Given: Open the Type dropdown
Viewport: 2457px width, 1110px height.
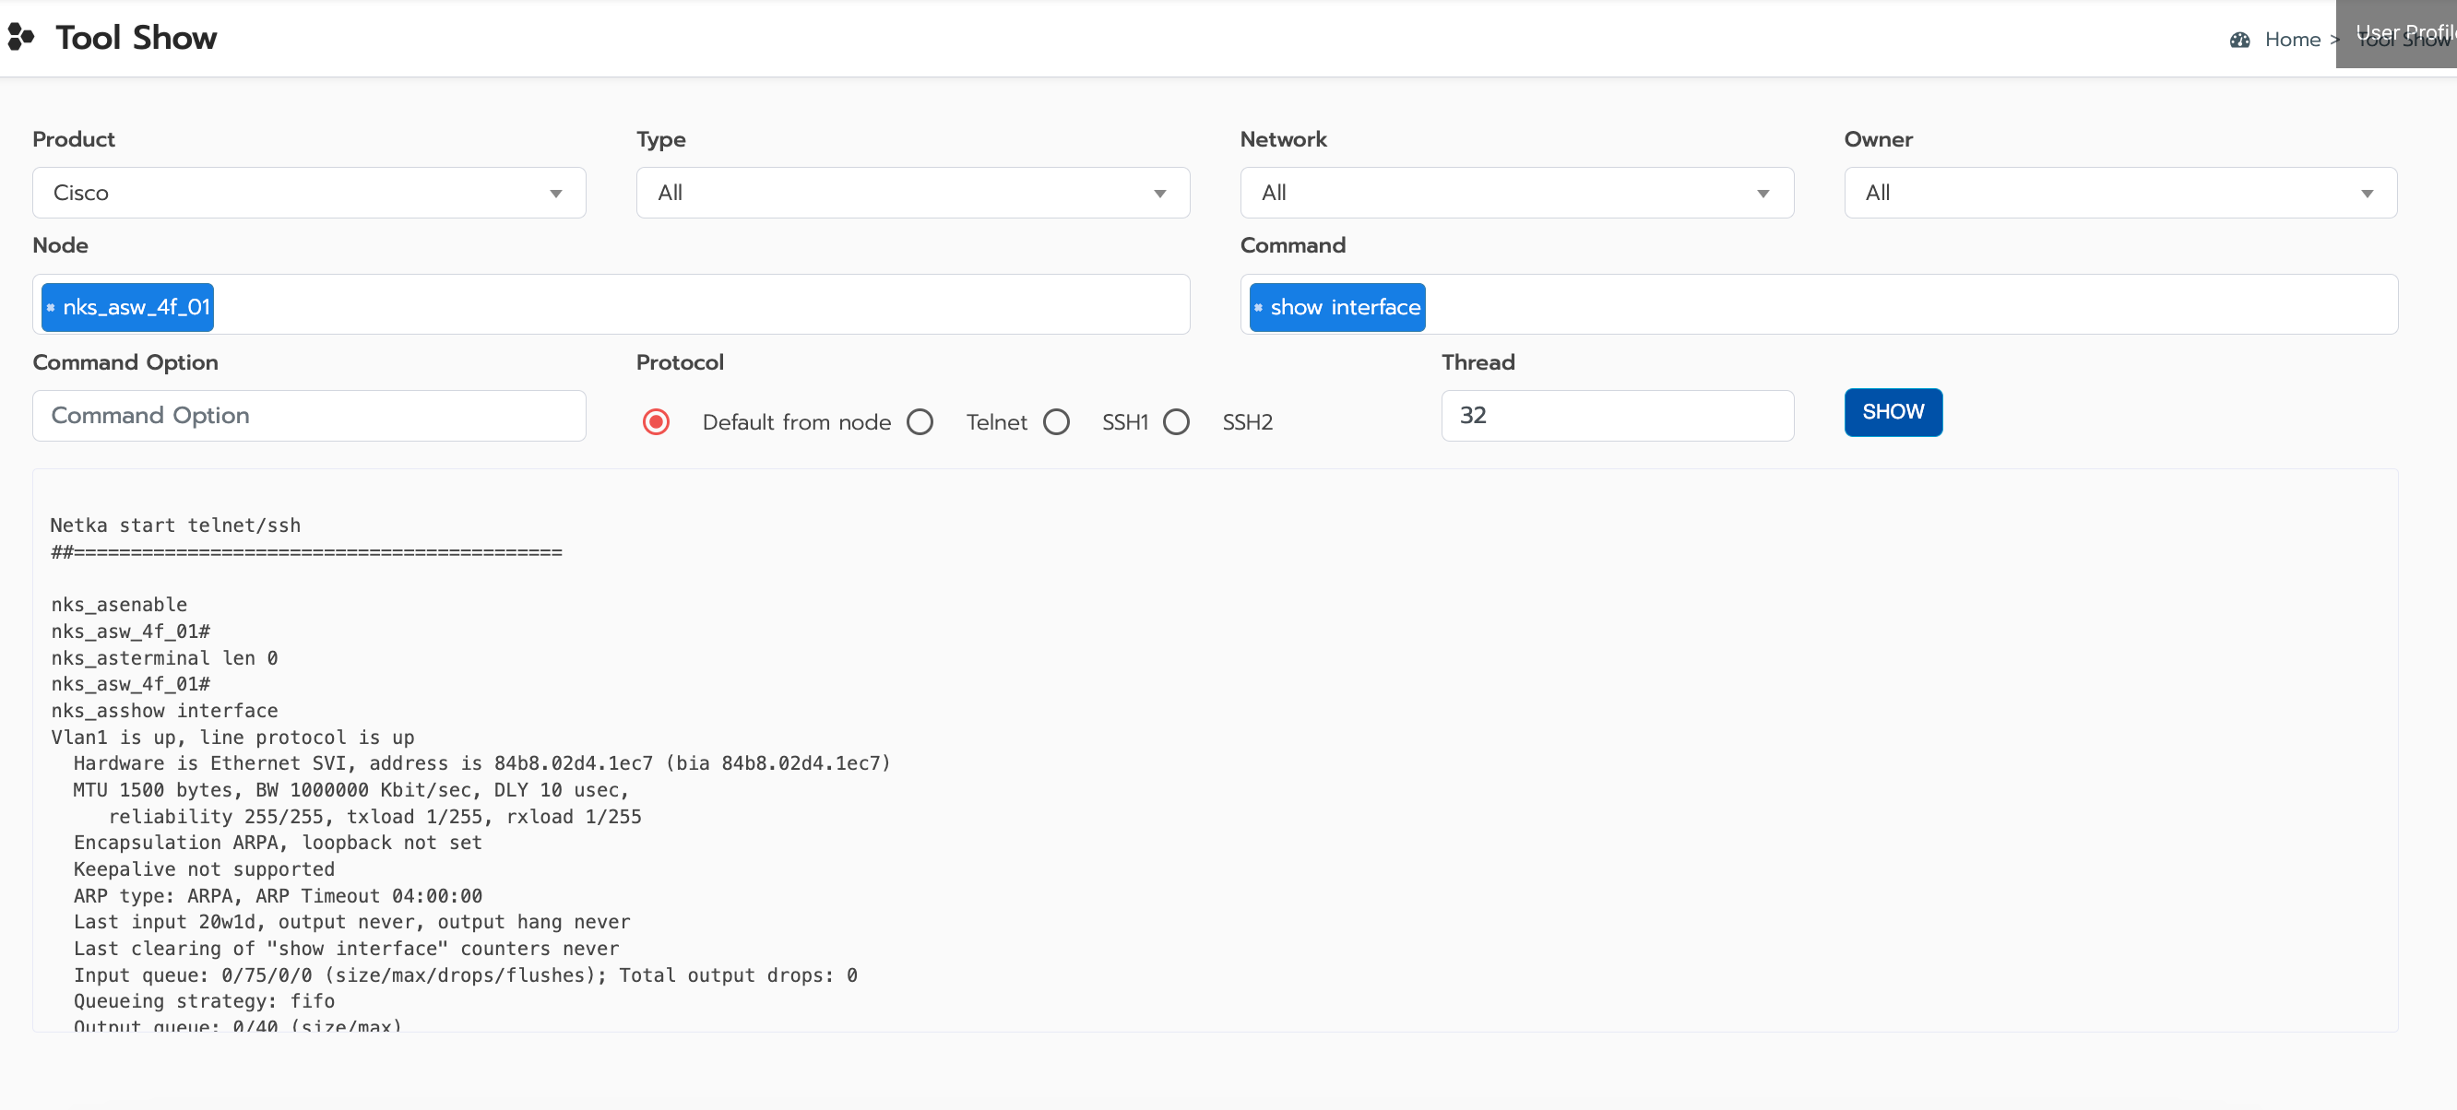Looking at the screenshot, I should click(913, 193).
